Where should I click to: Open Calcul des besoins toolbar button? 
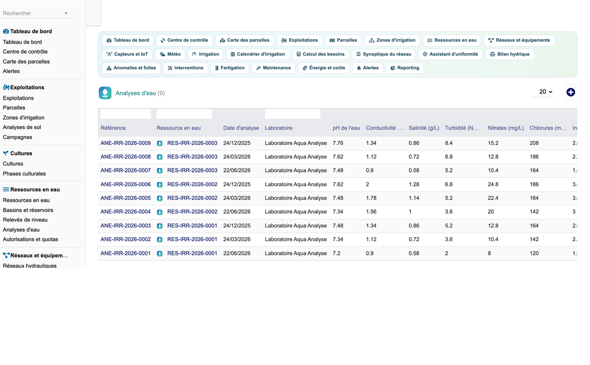coord(321,54)
